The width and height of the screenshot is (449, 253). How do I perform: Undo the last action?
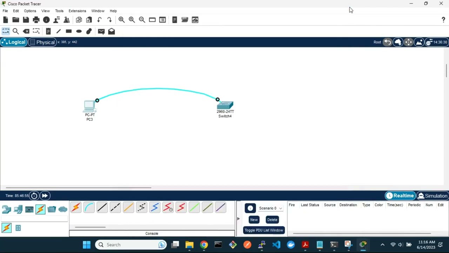(x=99, y=20)
